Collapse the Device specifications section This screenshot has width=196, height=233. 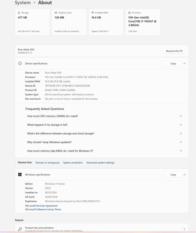tap(184, 63)
